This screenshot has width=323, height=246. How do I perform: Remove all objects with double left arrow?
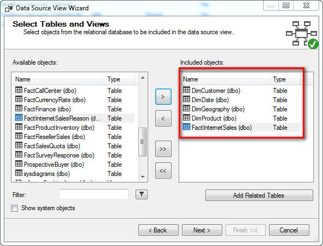(x=163, y=171)
